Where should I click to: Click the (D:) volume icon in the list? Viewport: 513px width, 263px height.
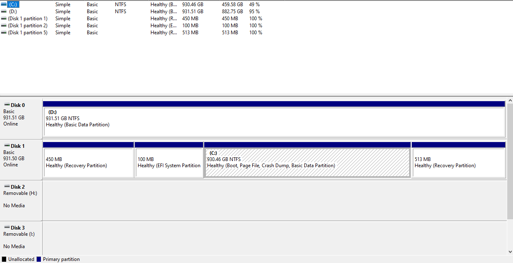[4, 11]
